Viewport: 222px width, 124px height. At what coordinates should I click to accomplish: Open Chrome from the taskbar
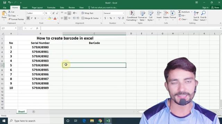pos(100,121)
